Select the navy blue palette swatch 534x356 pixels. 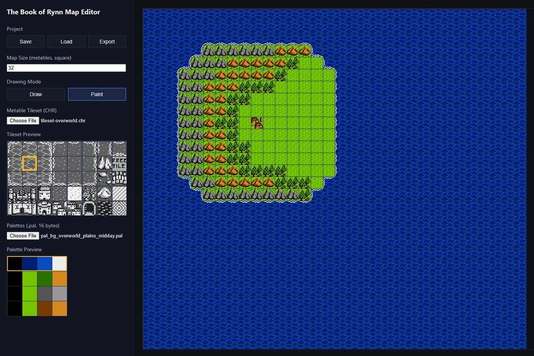pyautogui.click(x=29, y=264)
